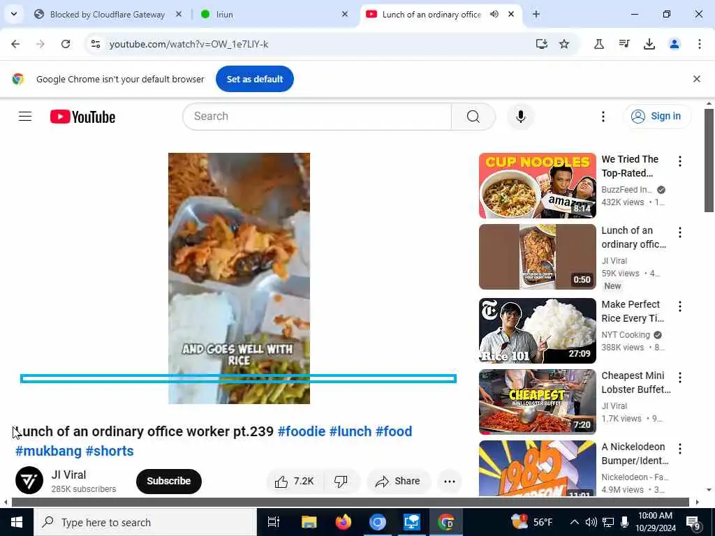Click the Share button

[397, 481]
